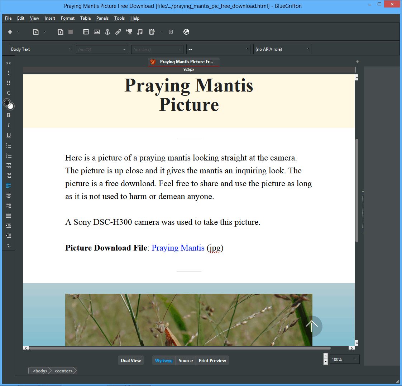Apply emphasis with the single exclamation icon
402x386 pixels.
pyautogui.click(x=9, y=73)
